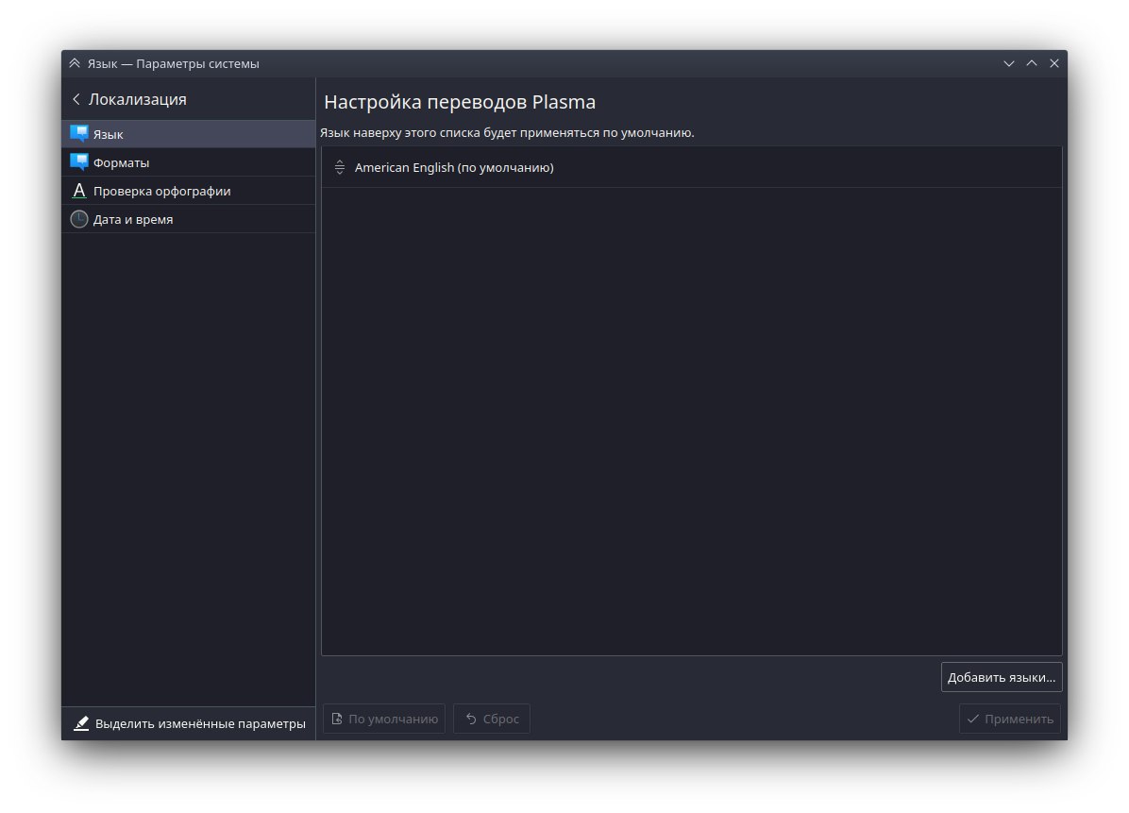
Task: Open Проверка орфографии settings
Action: point(188,191)
